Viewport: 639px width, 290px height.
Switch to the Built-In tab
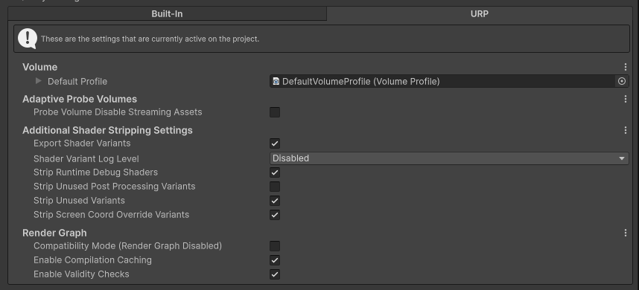167,14
